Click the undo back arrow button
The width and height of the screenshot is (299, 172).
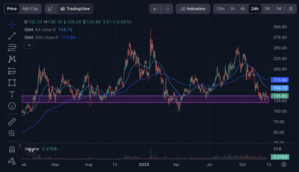155,9
